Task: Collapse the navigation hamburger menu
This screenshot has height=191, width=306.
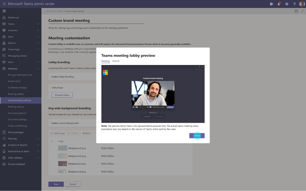Action: [4, 11]
